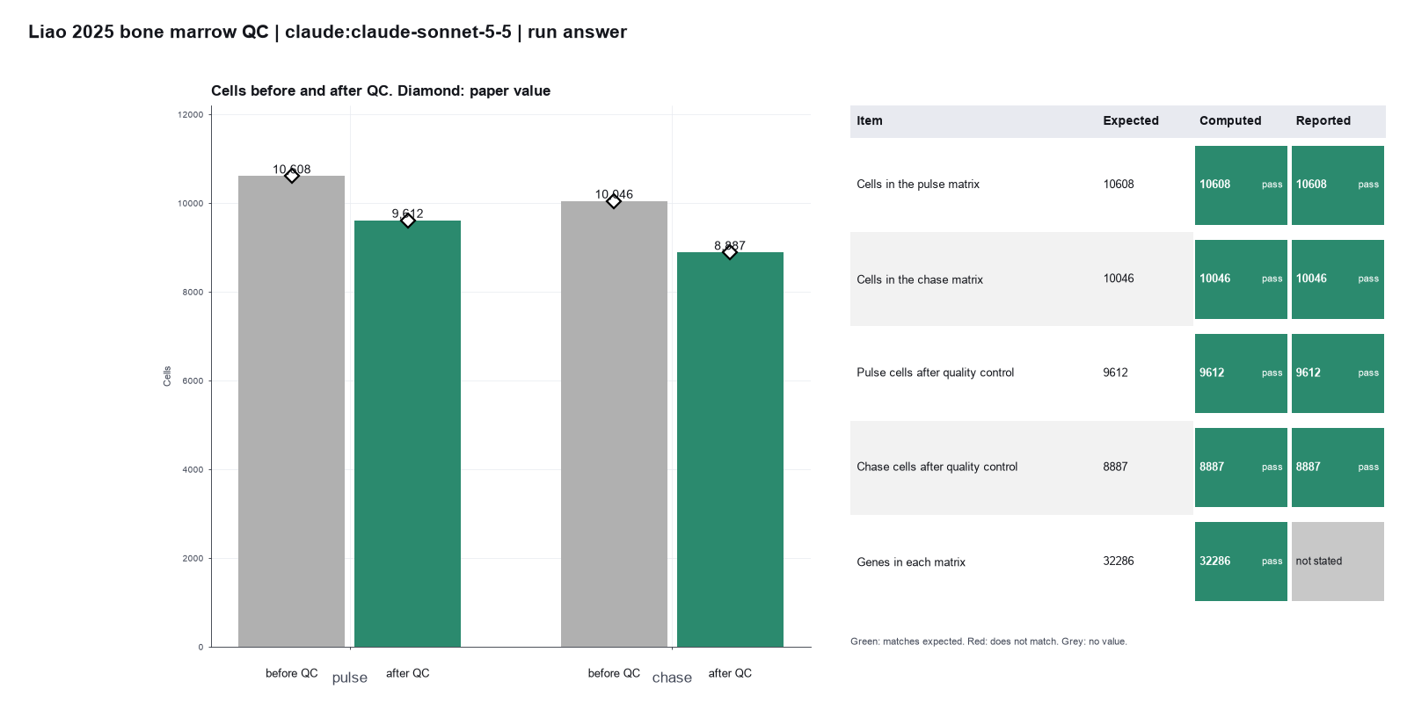
Task: Select the green chase after QC bar
Action: [x=730, y=449]
